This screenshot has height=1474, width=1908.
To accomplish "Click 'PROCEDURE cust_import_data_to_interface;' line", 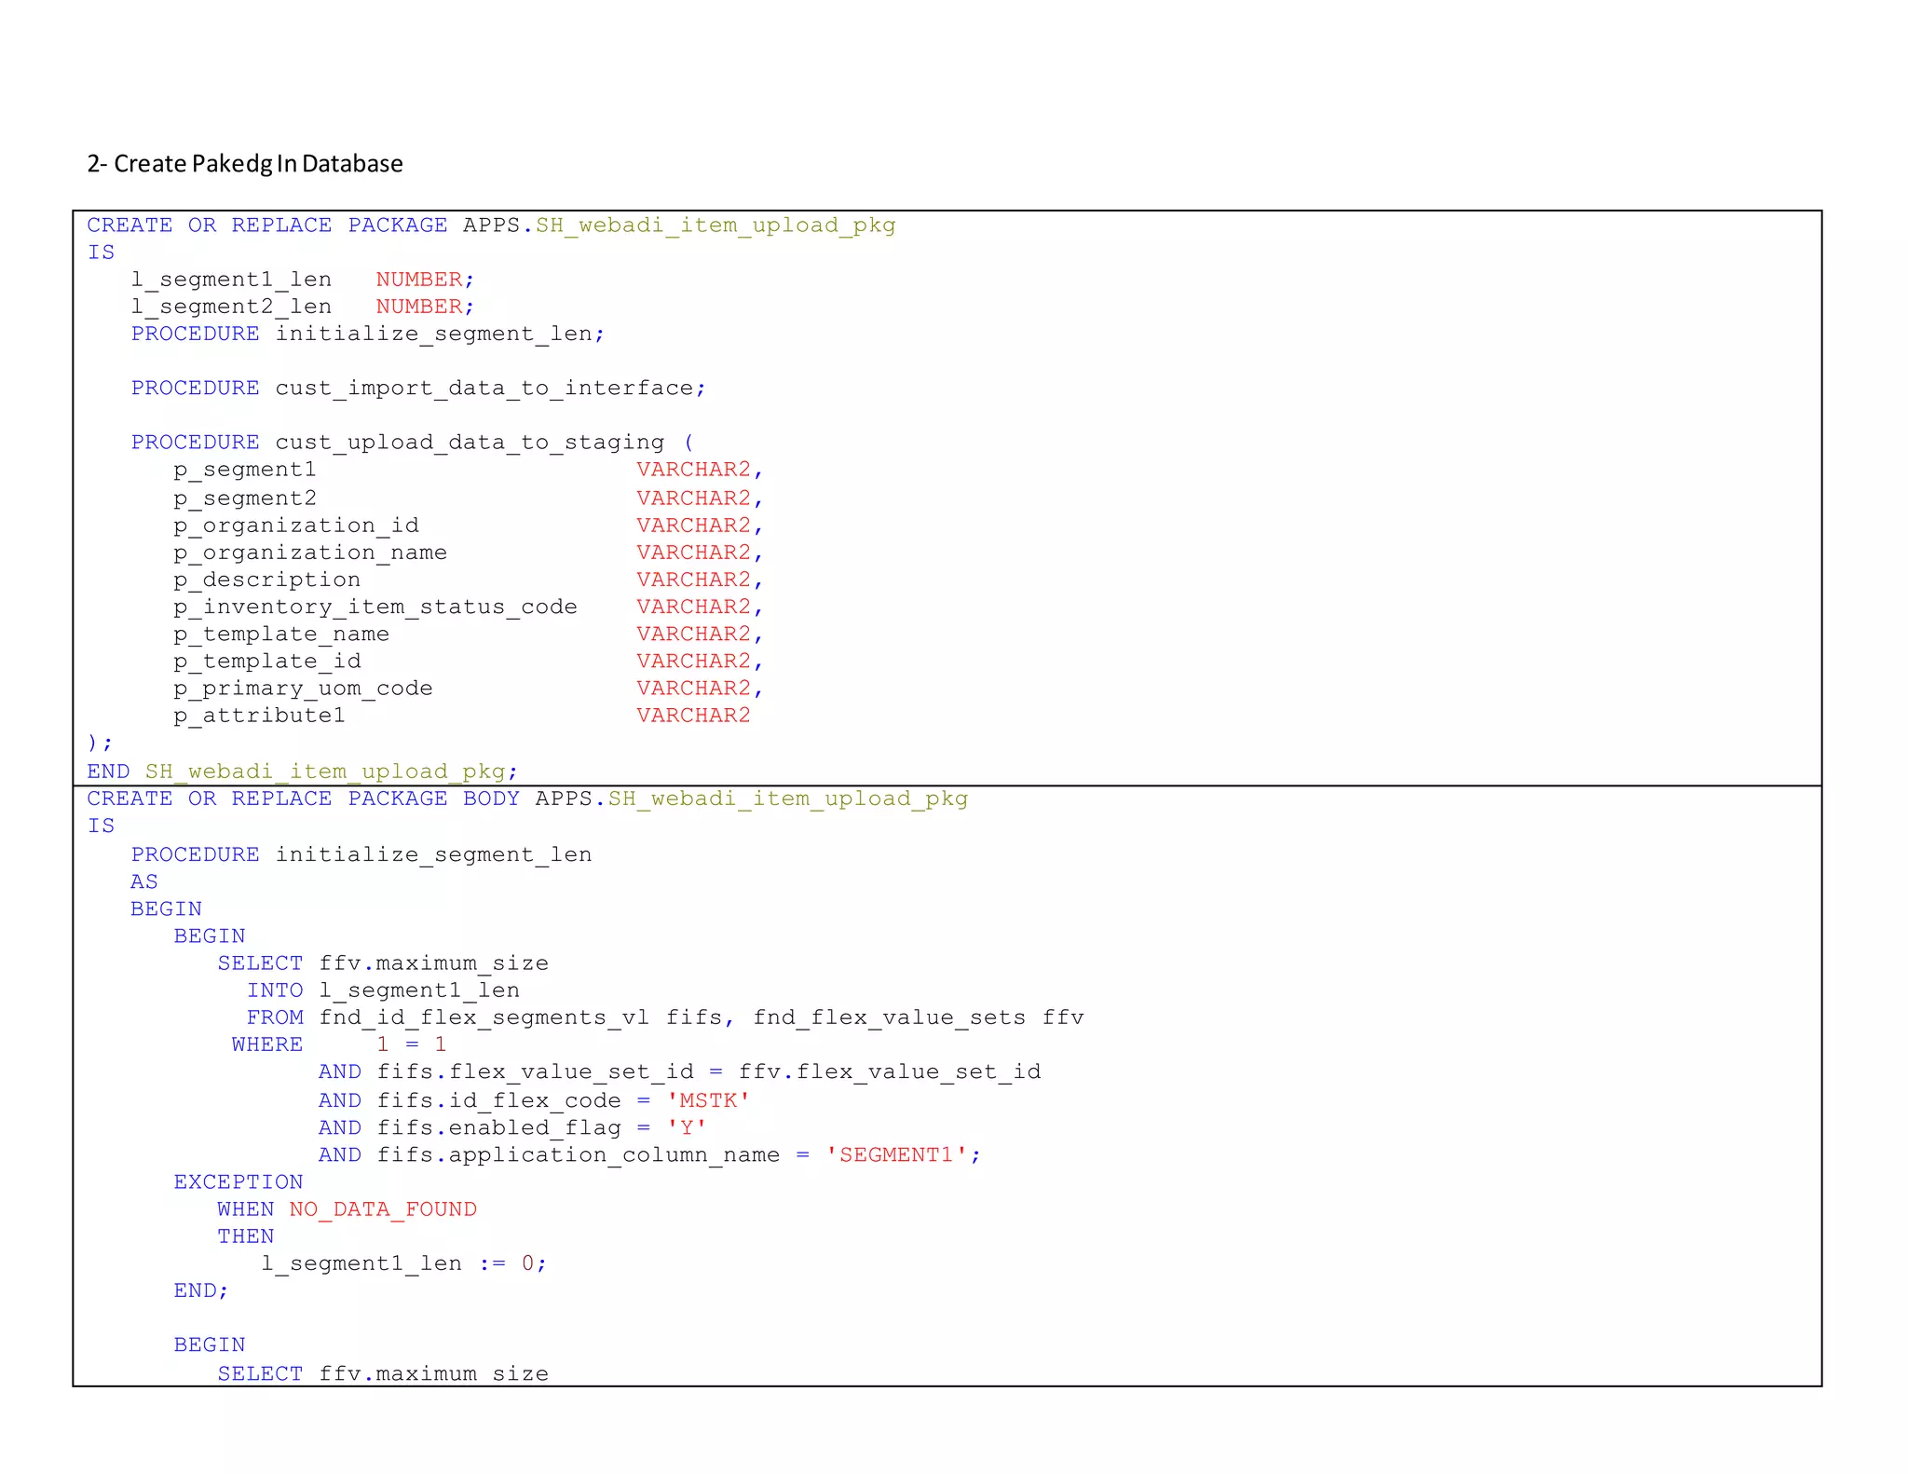I will (x=418, y=388).
